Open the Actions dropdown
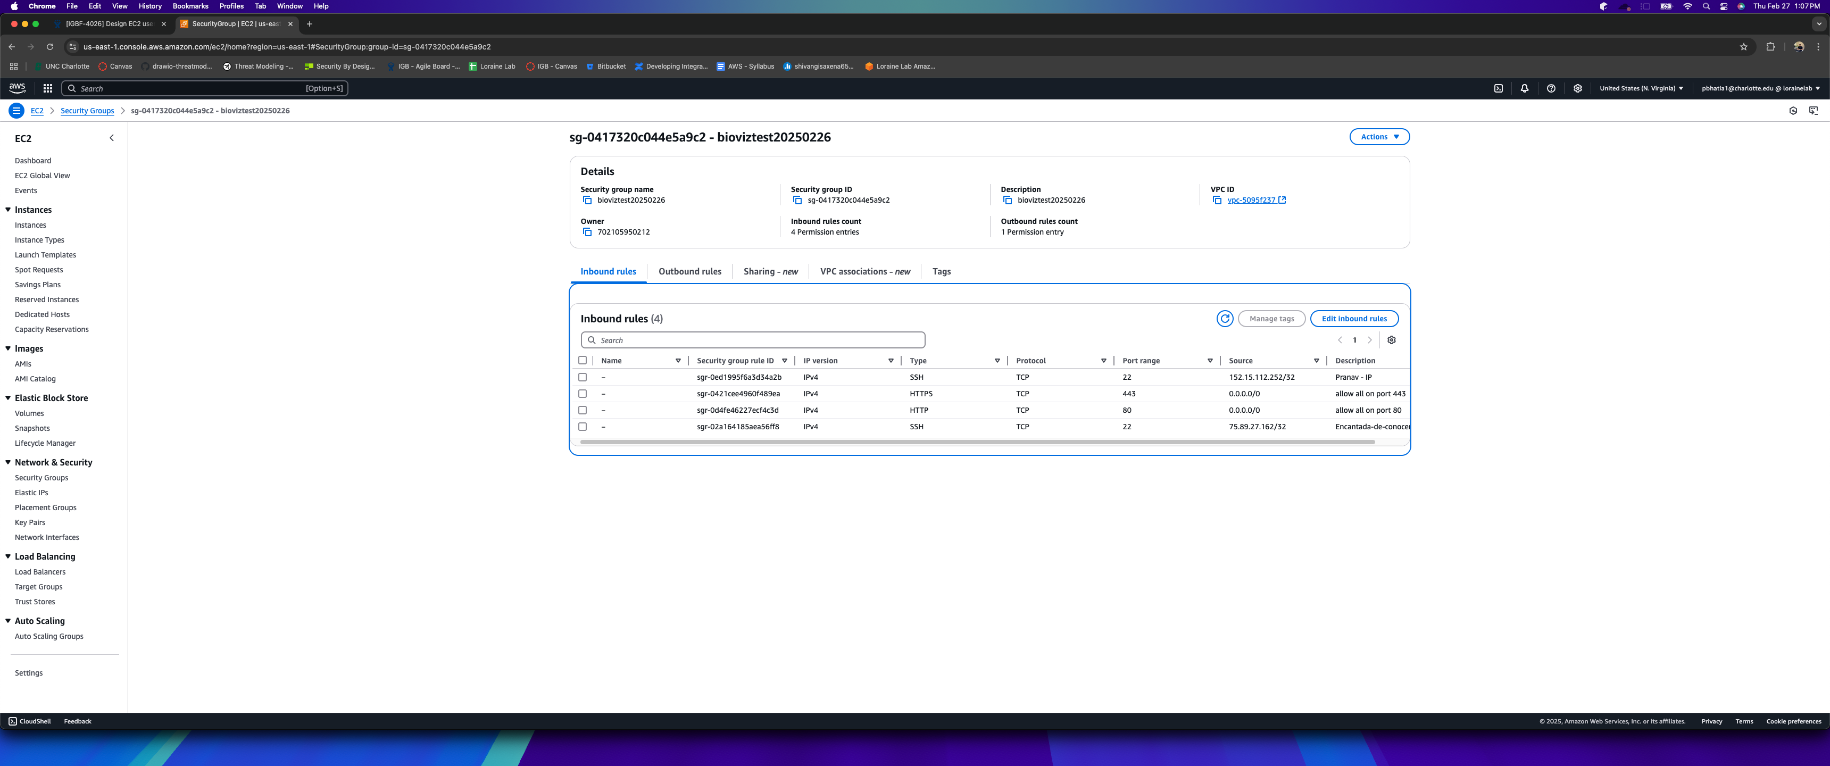 click(x=1379, y=136)
